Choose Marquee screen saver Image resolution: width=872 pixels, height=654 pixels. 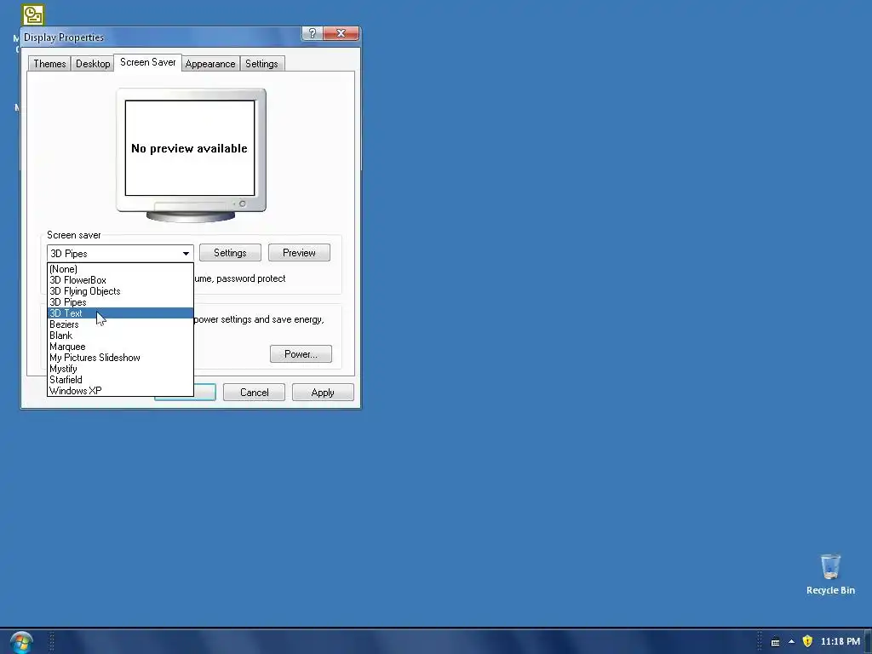click(120, 347)
